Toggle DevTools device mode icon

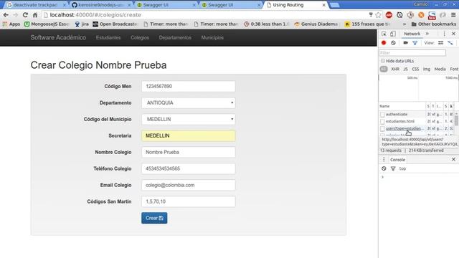coord(393,34)
